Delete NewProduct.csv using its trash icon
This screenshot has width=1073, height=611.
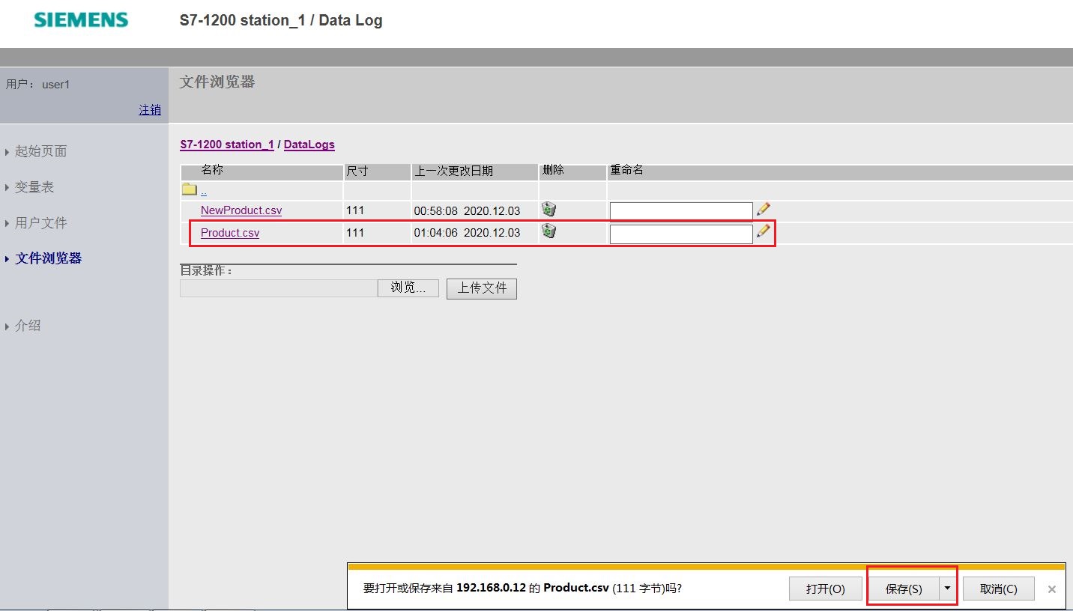548,210
